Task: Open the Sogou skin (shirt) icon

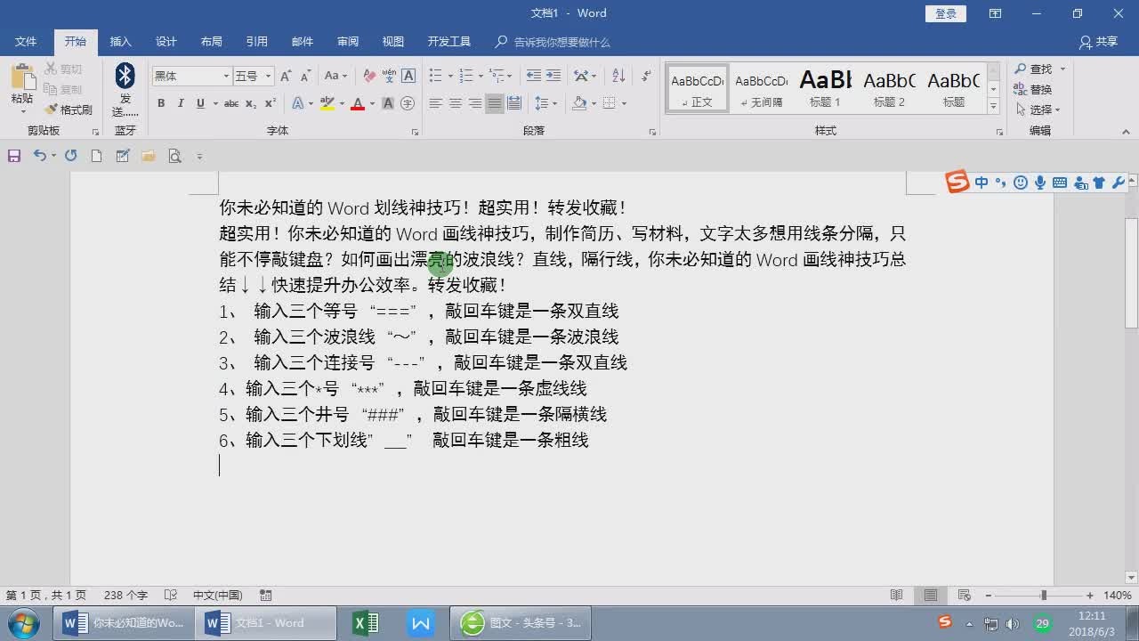Action: point(1099,183)
